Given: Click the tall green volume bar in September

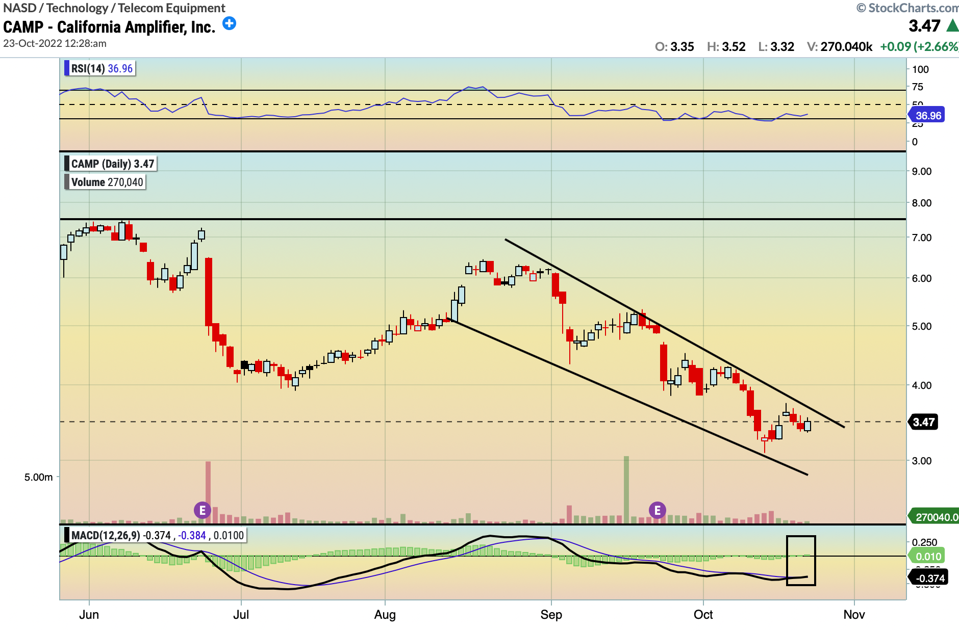Looking at the screenshot, I should [626, 490].
